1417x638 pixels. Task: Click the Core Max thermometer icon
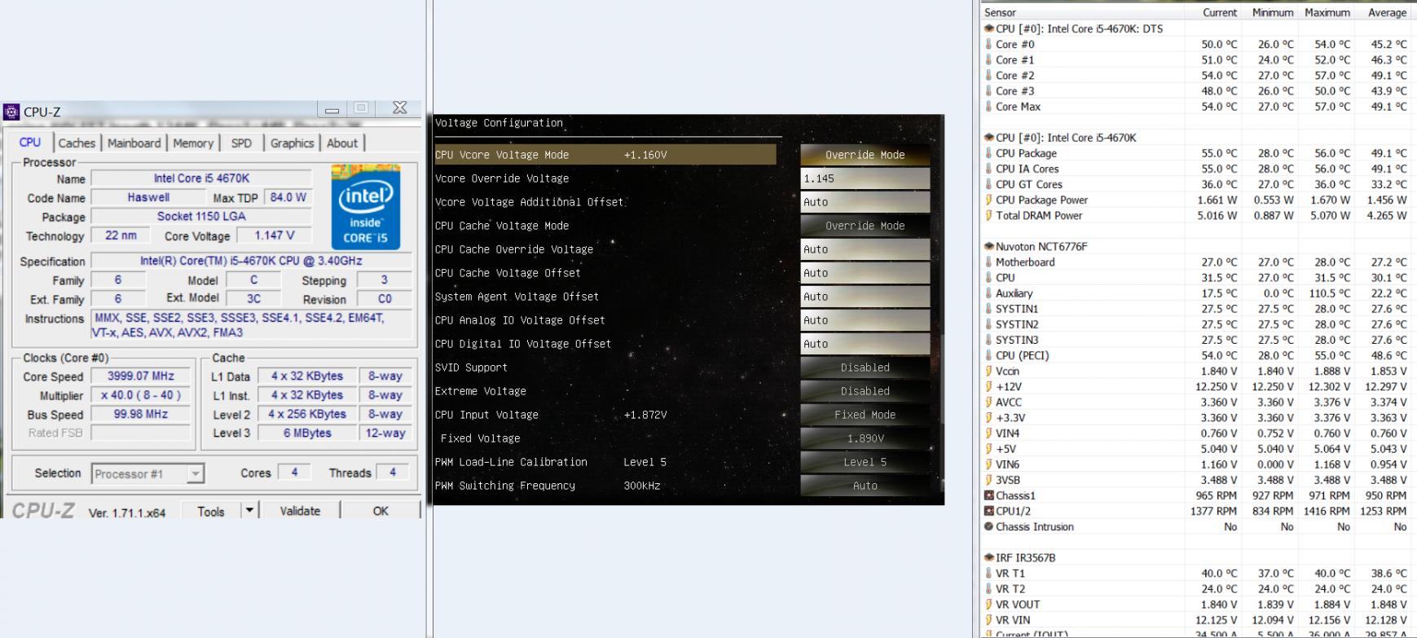click(x=988, y=106)
